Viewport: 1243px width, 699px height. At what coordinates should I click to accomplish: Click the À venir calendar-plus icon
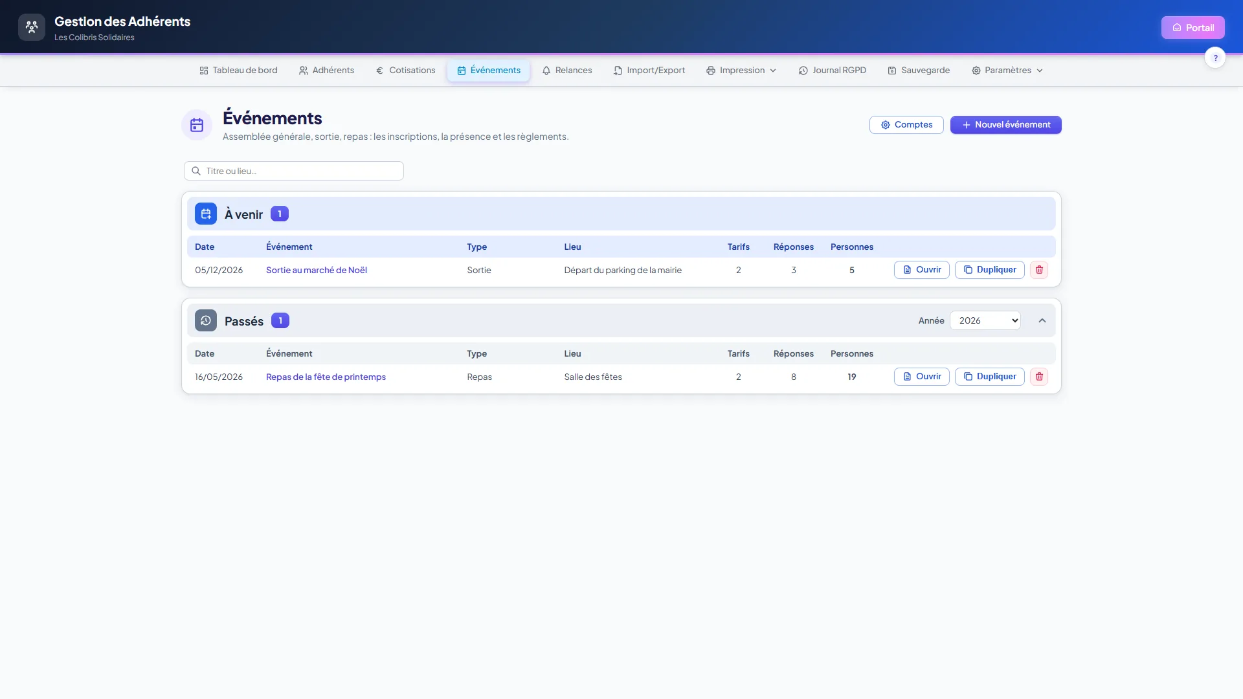(206, 214)
